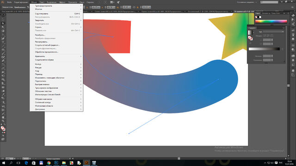Select the Magic Wand tool
Viewport: 296px width, 166px height.
[x=3, y=28]
